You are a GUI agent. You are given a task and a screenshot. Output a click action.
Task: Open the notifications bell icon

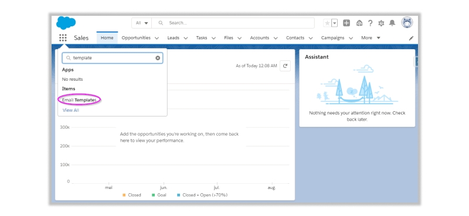(392, 23)
